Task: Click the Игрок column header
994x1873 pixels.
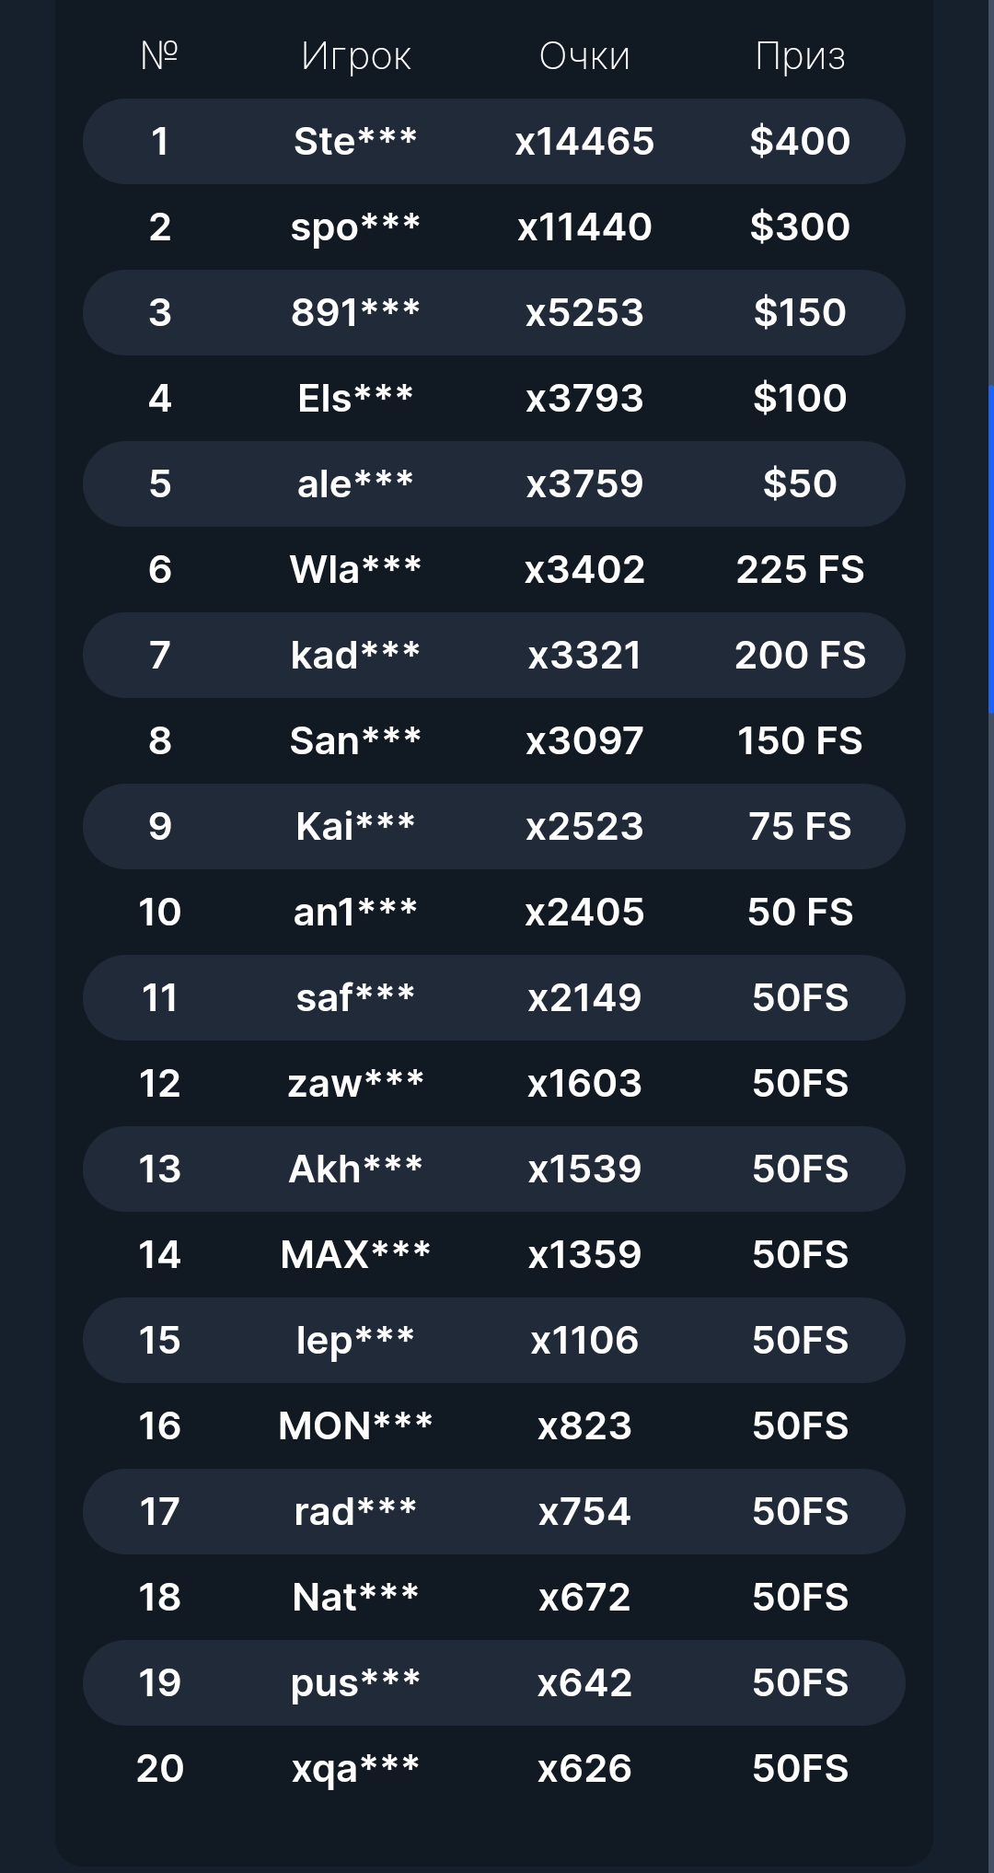Action: click(x=356, y=57)
